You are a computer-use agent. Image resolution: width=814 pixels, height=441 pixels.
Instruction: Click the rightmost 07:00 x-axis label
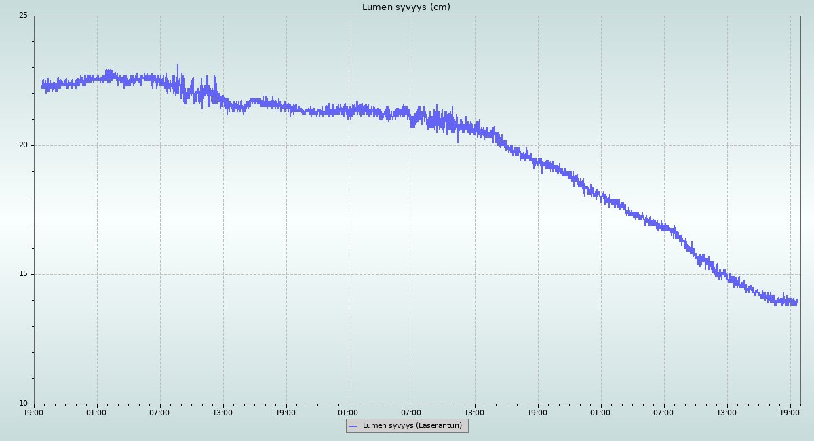(x=663, y=413)
